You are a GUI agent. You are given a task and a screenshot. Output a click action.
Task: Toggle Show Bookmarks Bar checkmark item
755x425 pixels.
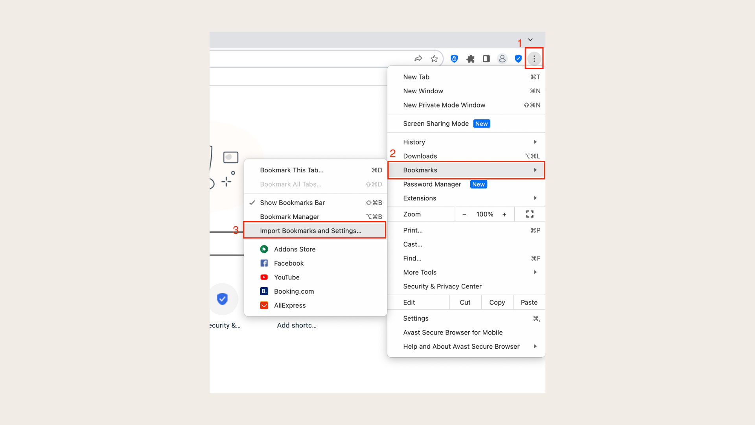315,203
